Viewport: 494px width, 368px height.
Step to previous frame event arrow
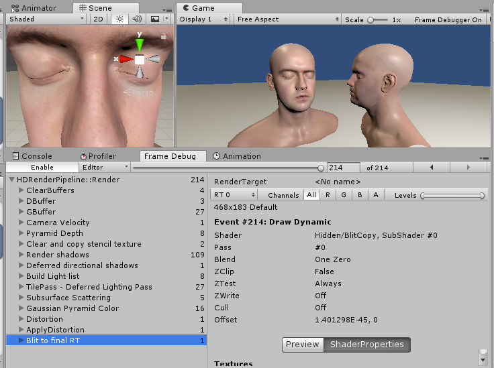point(432,168)
